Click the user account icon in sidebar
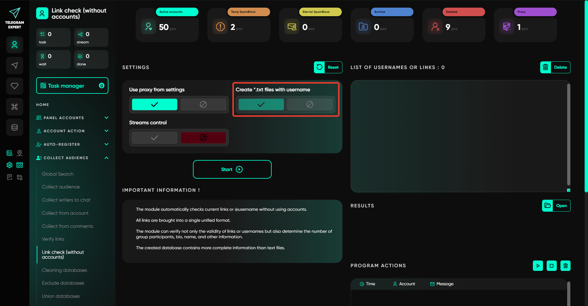588x306 pixels. pos(14,45)
